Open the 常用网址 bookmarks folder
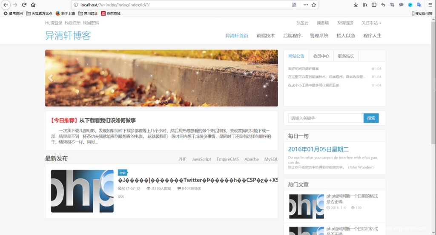 point(88,13)
